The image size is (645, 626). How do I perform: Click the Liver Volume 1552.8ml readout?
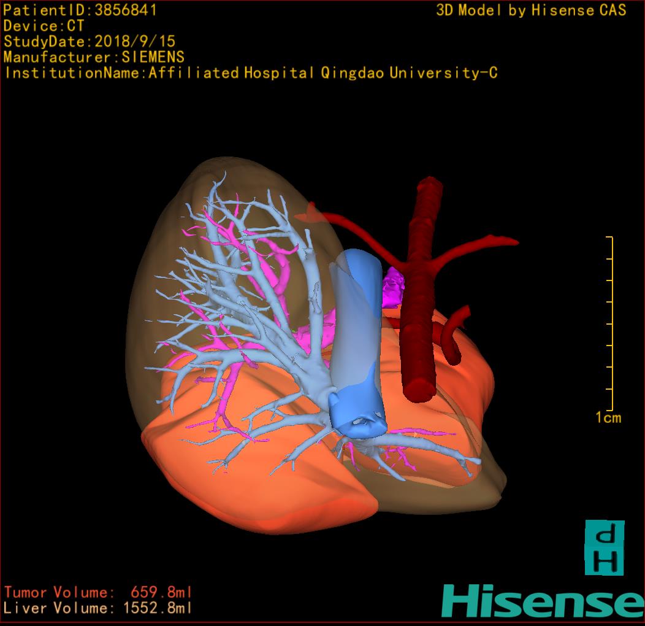(98, 608)
